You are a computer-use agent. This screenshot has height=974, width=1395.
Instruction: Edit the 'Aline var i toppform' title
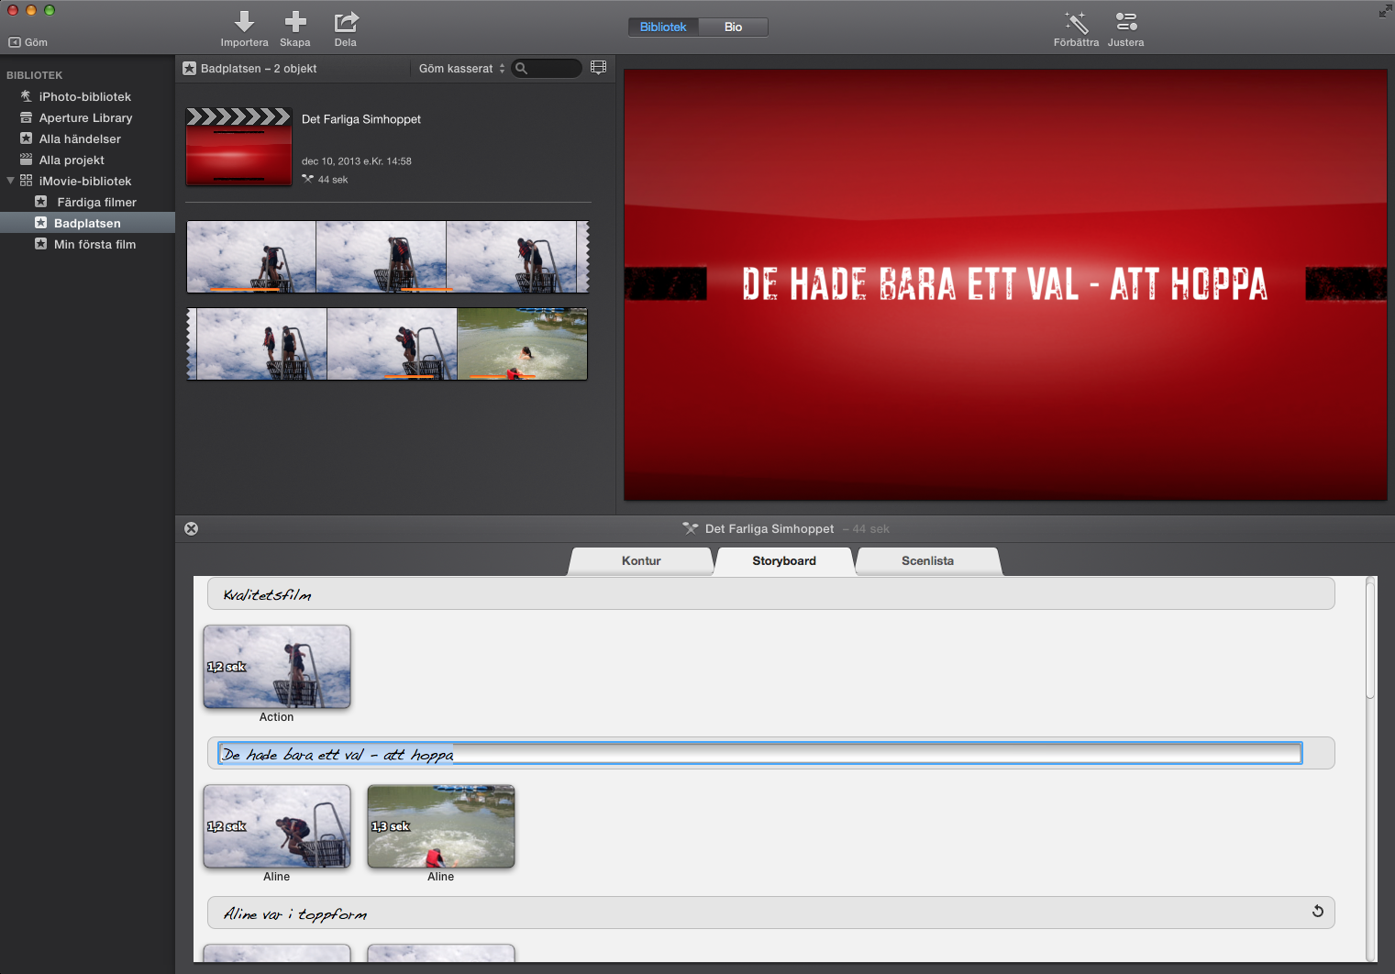click(770, 913)
